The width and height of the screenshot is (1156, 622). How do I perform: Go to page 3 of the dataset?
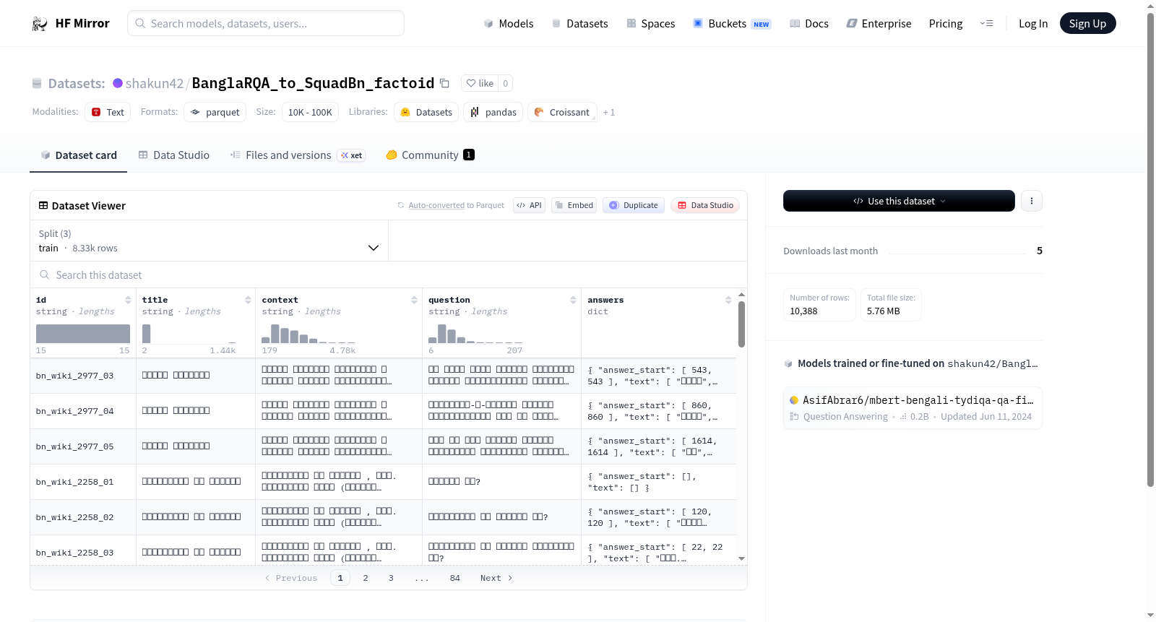click(x=391, y=578)
